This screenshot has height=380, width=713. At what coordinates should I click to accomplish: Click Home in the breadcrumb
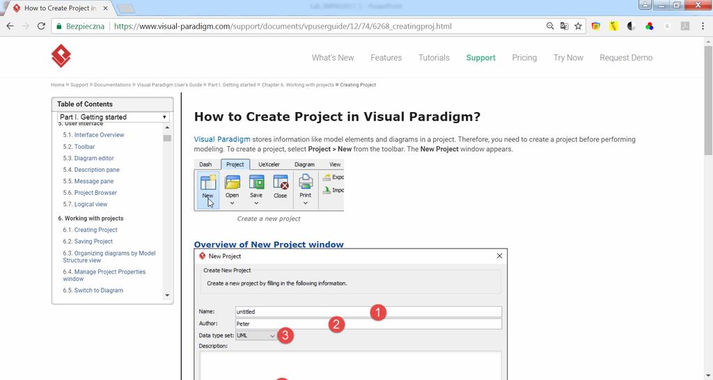coord(58,85)
